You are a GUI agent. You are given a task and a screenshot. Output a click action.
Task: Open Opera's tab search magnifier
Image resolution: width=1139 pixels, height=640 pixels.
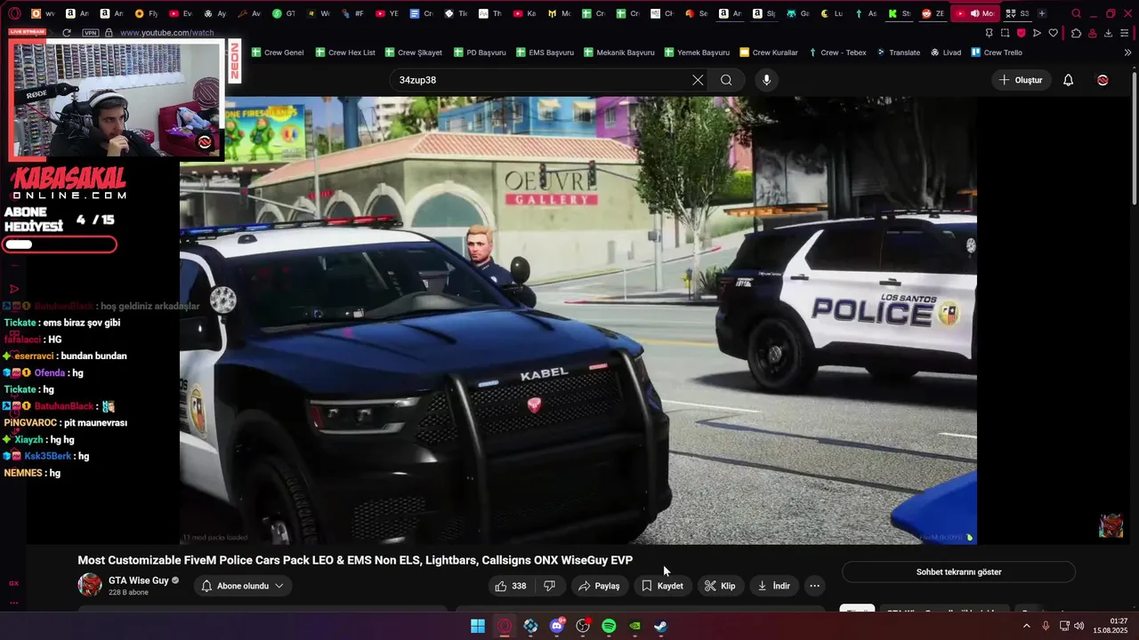pos(1077,13)
